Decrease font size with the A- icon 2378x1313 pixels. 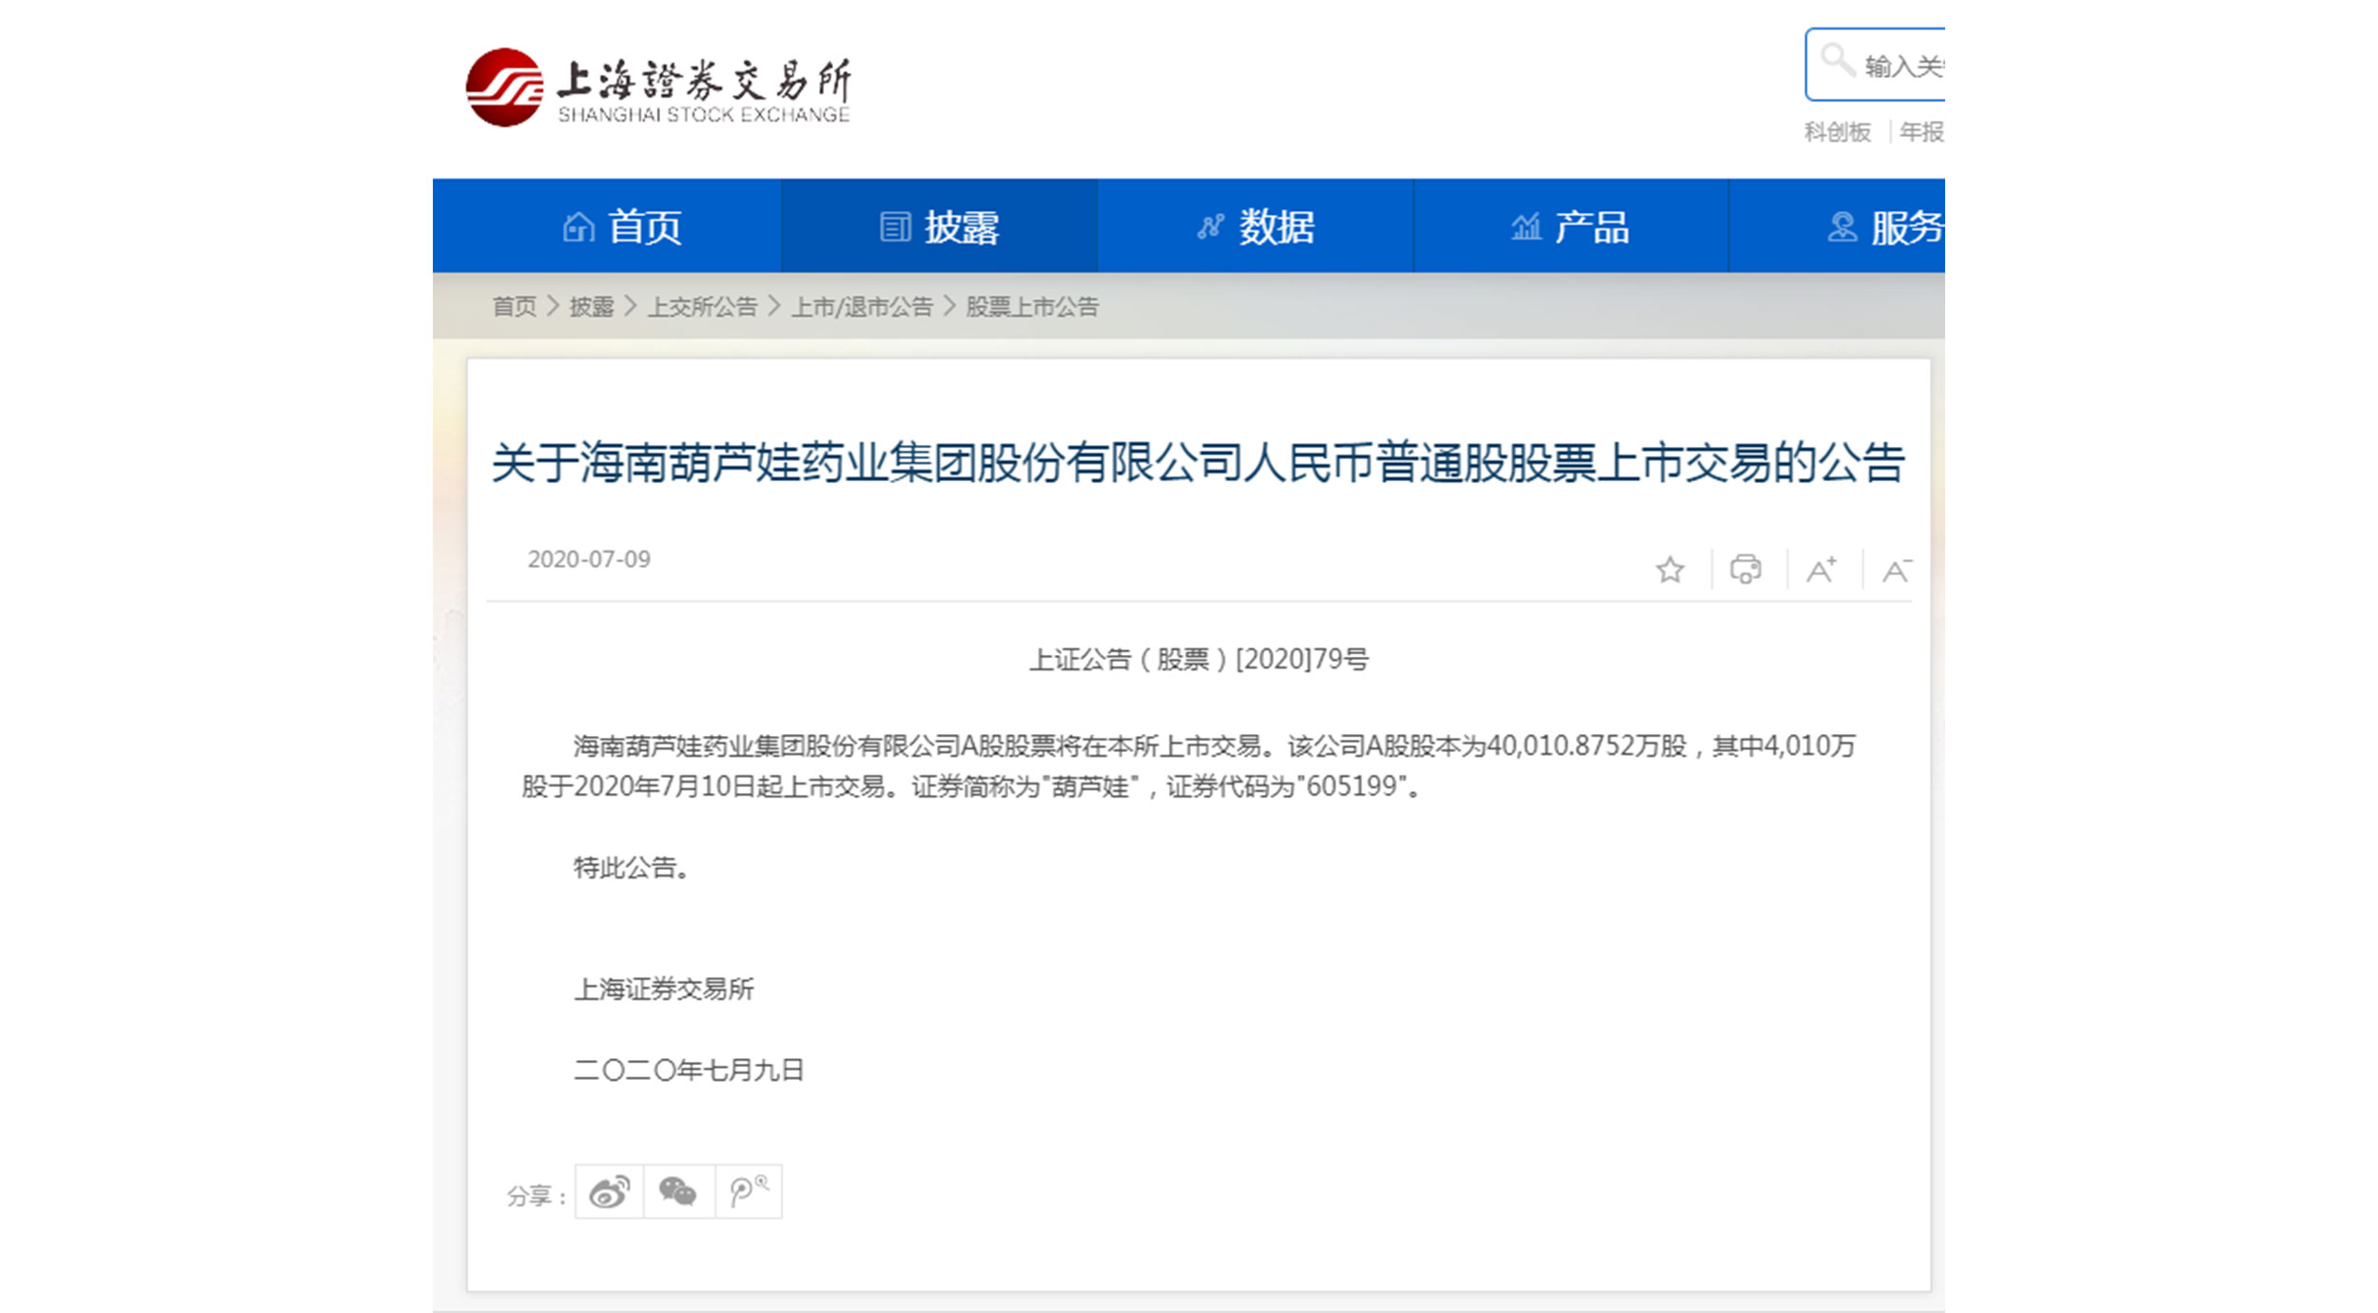(1897, 570)
